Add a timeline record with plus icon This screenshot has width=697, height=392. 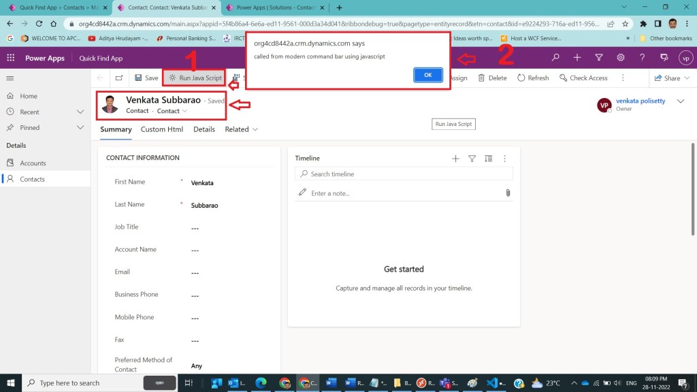coord(455,159)
